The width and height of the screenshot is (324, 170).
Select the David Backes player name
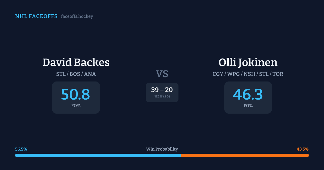pyautogui.click(x=76, y=62)
